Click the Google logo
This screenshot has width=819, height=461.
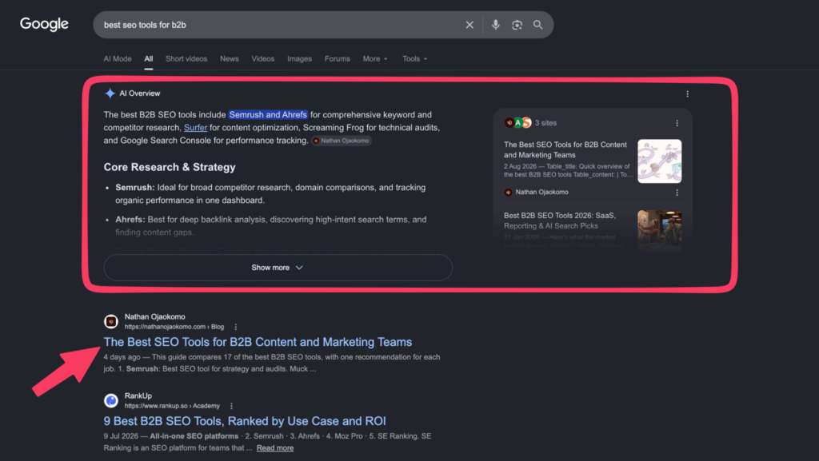(x=44, y=24)
